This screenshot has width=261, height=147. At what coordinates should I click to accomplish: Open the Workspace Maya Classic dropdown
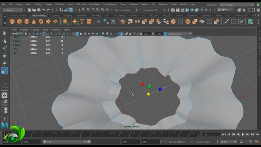[x=237, y=4]
